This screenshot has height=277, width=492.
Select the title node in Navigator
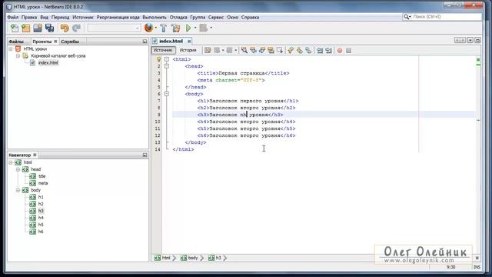click(x=42, y=176)
